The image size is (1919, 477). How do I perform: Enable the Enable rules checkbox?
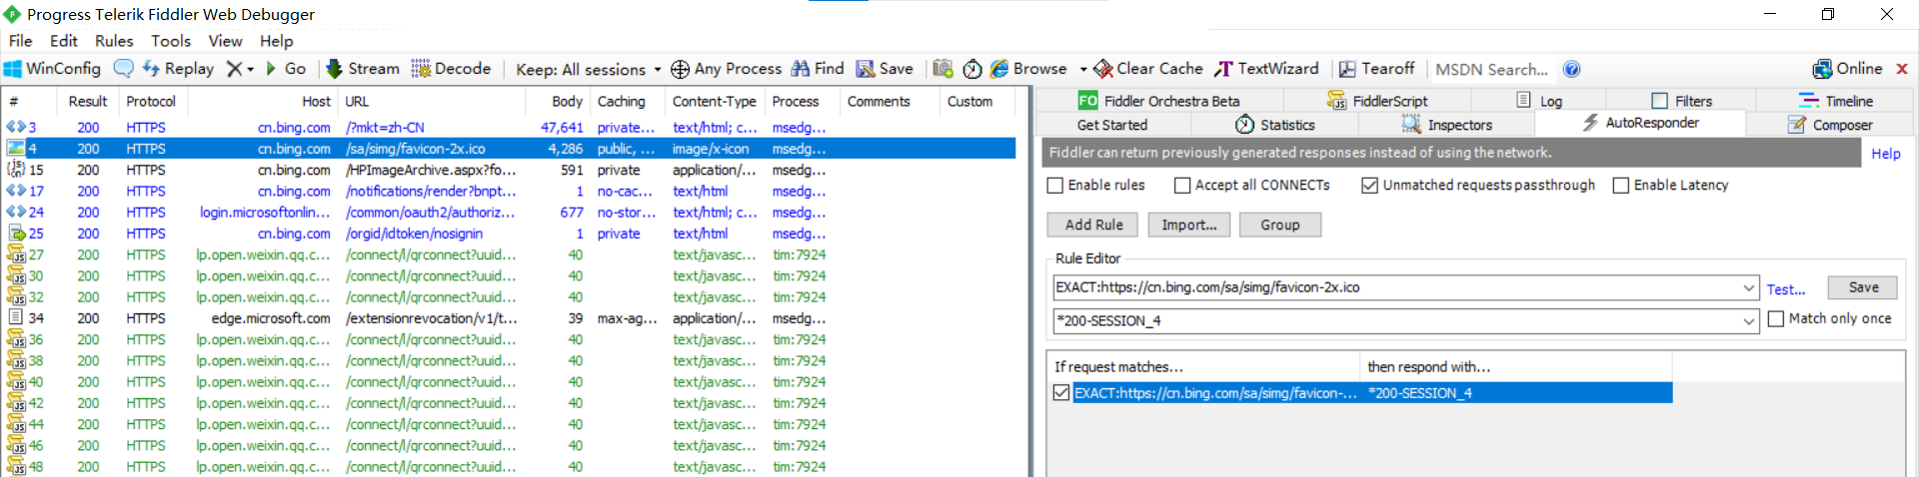[1055, 186]
